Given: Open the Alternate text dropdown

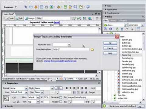Looking at the screenshot, I should pyautogui.click(x=69, y=45).
